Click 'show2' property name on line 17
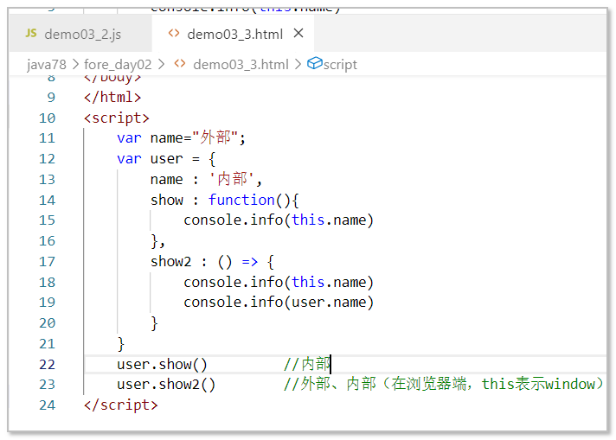Screen dimensions: 616x440 (171, 262)
